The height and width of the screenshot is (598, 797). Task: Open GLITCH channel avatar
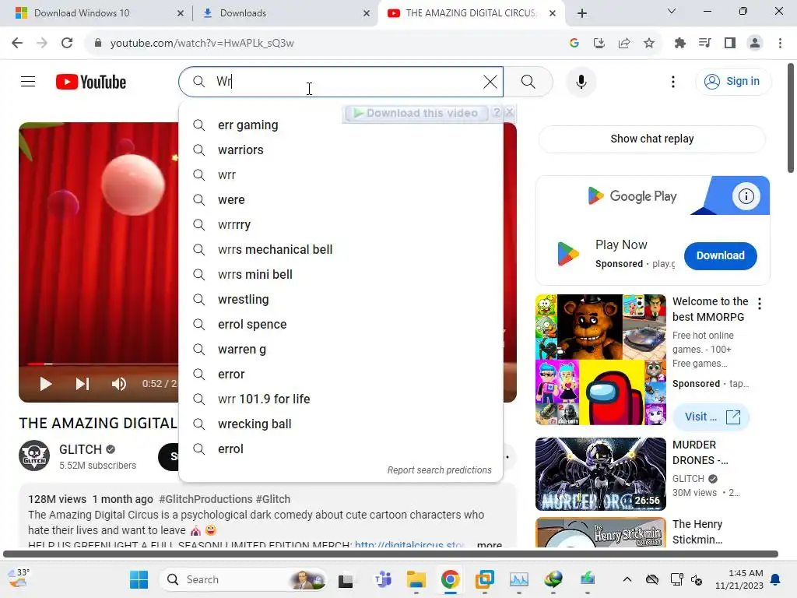point(34,456)
